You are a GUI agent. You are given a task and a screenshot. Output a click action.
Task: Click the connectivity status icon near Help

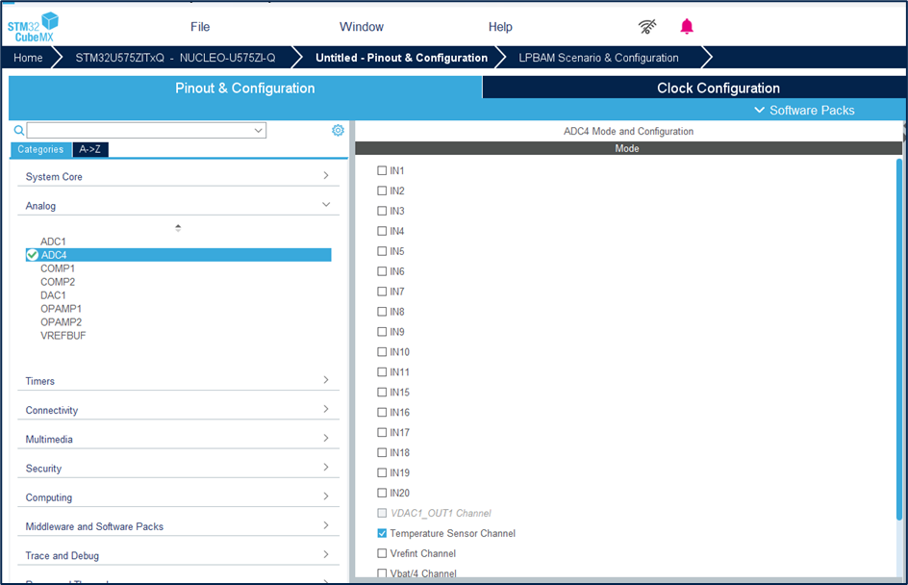[646, 27]
